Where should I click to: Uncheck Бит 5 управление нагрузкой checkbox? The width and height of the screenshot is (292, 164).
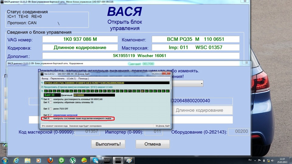(x=51, y=115)
